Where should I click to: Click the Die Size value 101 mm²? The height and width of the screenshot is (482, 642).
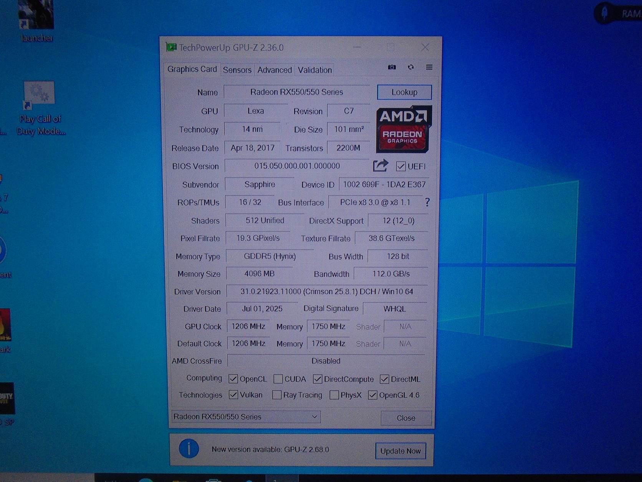point(349,129)
